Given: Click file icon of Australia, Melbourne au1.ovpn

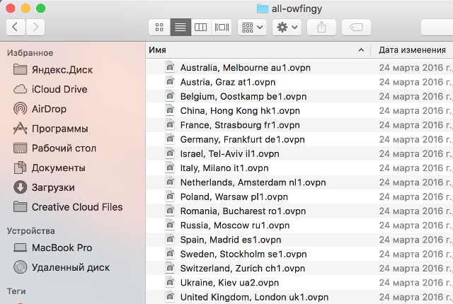Looking at the screenshot, I should point(170,67).
